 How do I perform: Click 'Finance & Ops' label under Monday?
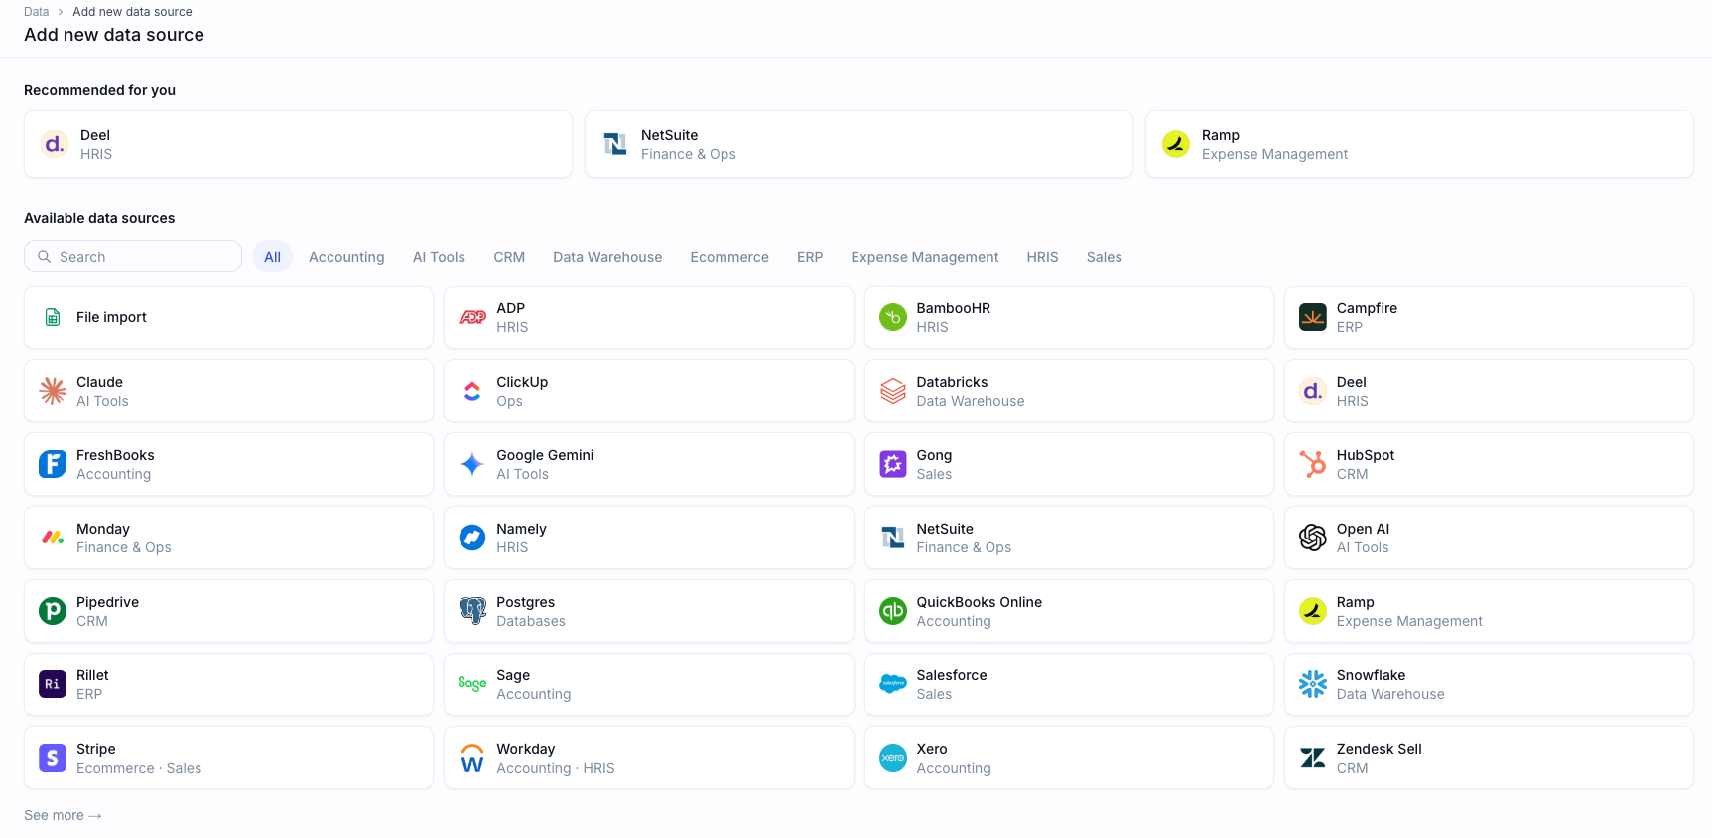point(124,547)
